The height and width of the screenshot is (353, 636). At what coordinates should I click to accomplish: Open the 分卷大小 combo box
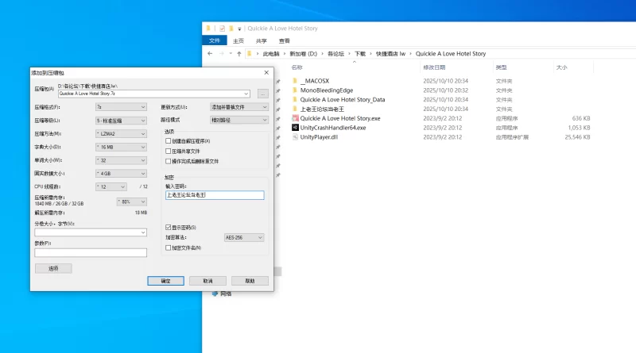91,232
